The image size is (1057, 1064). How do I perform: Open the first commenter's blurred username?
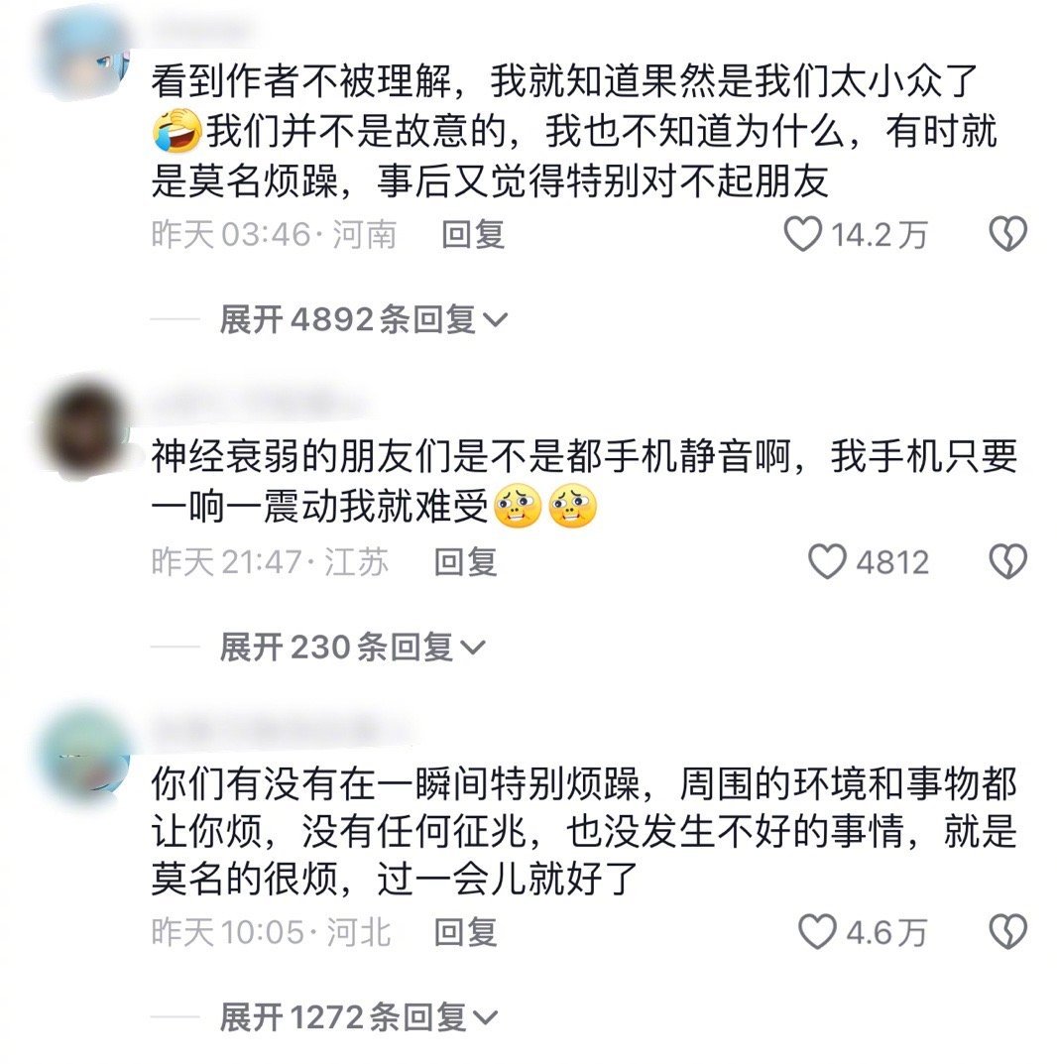tap(200, 31)
